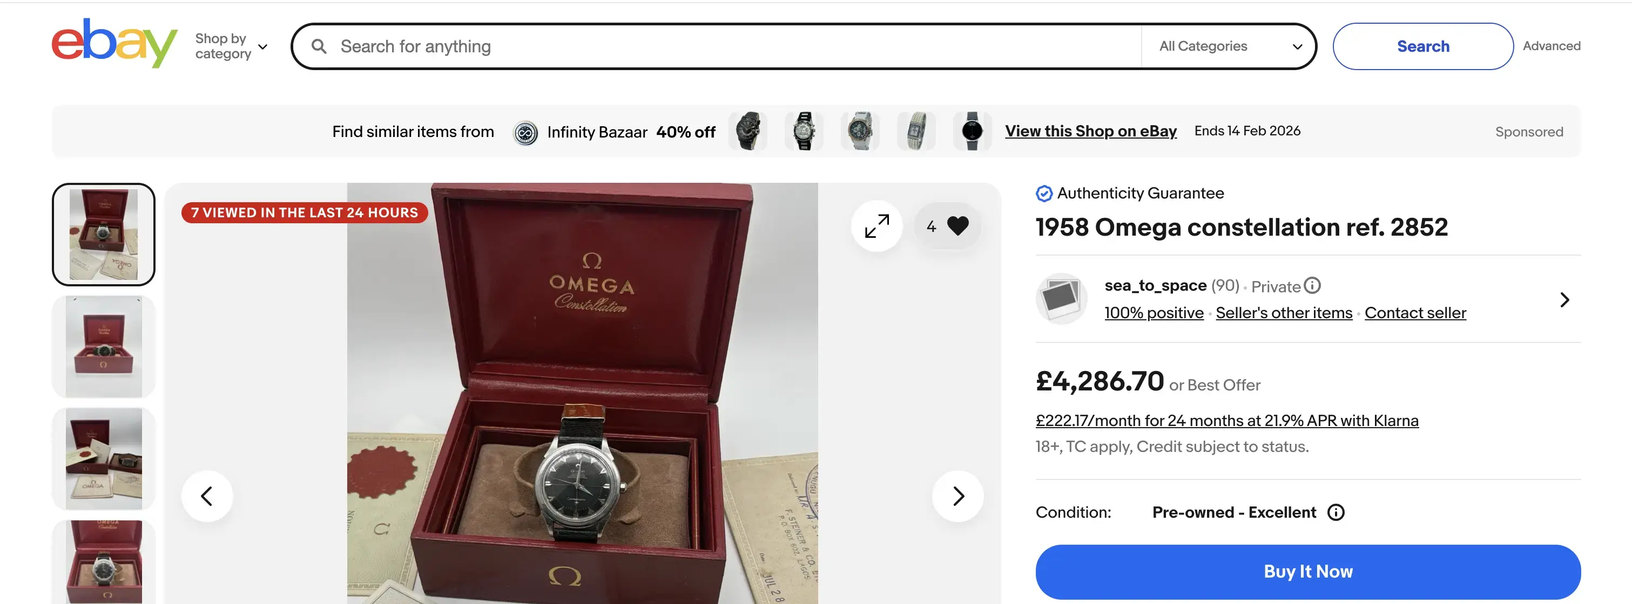Expand the image to full screen
1632x604 pixels.
[877, 226]
